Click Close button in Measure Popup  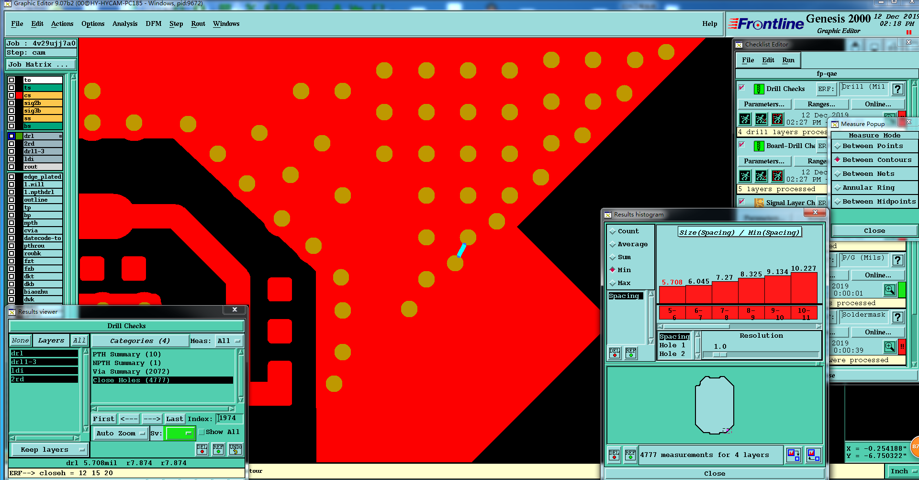pos(874,231)
